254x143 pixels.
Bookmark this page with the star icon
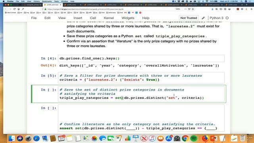click(193, 9)
